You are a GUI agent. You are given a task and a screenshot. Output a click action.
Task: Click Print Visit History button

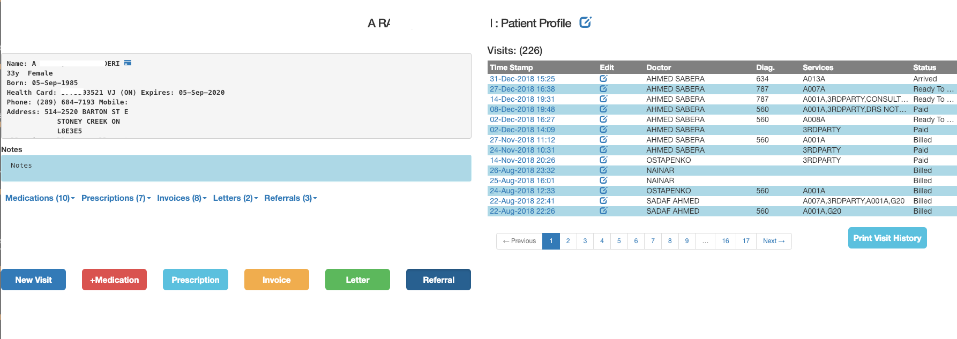click(887, 238)
